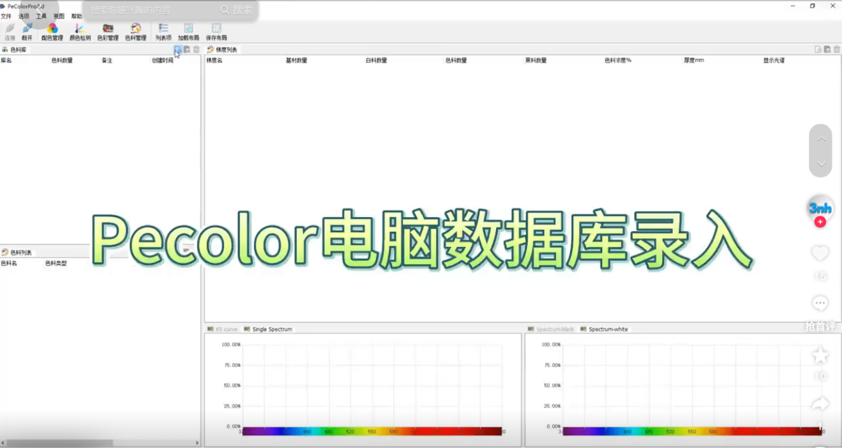This screenshot has height=448, width=842.
Task: Click the 白料数量 column header
Action: (376, 61)
